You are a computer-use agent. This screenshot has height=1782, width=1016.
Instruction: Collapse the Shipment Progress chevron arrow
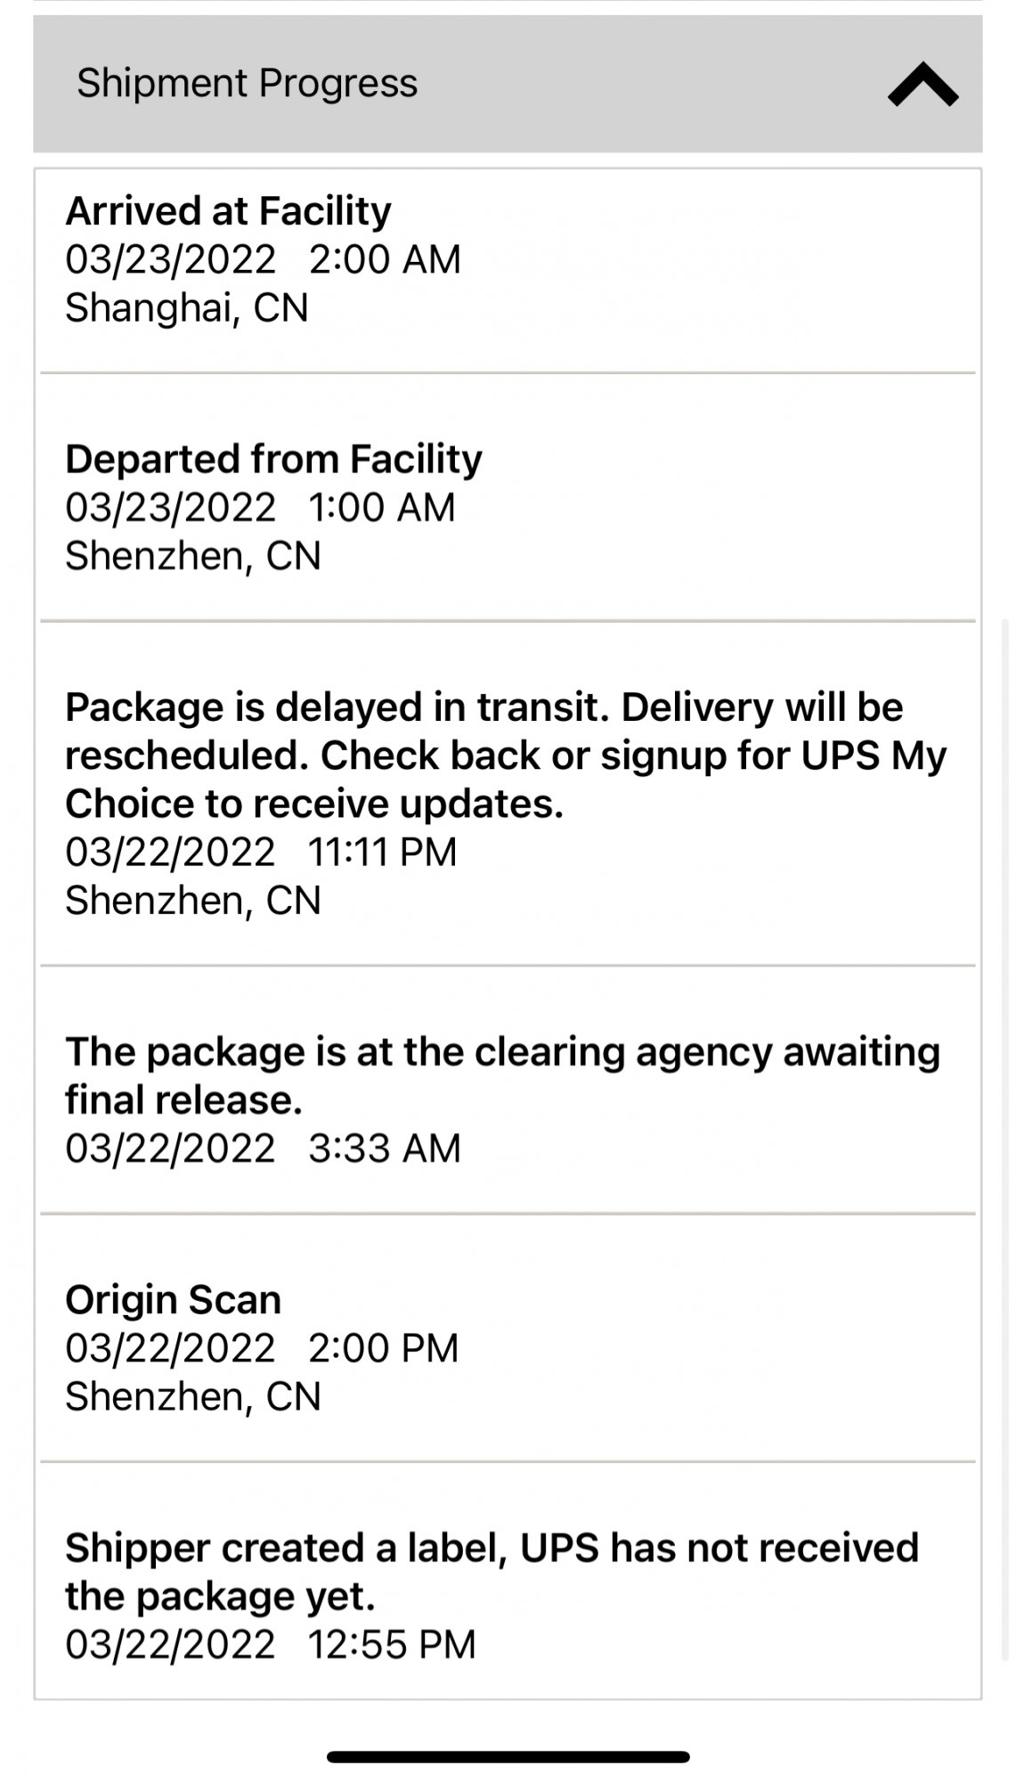point(923,85)
